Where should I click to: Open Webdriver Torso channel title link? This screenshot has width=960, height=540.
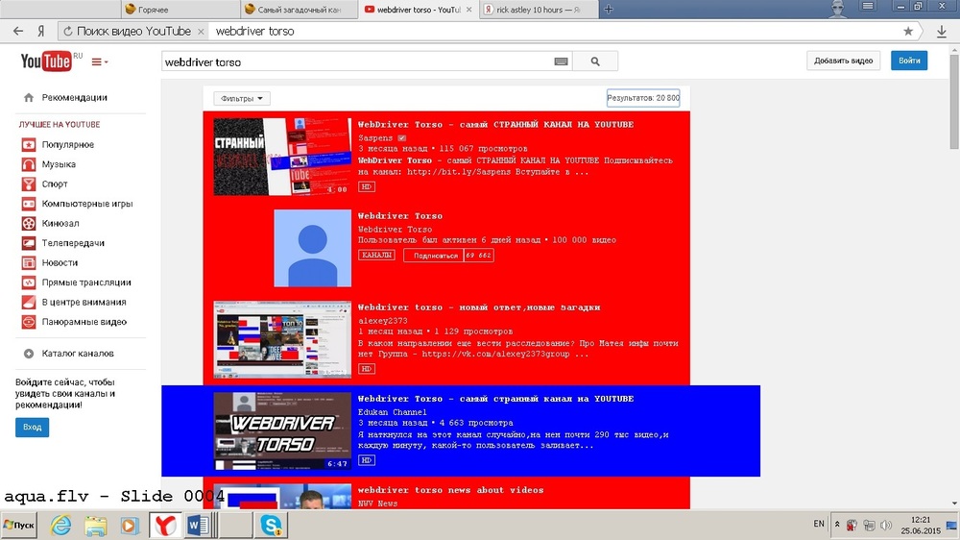click(399, 216)
